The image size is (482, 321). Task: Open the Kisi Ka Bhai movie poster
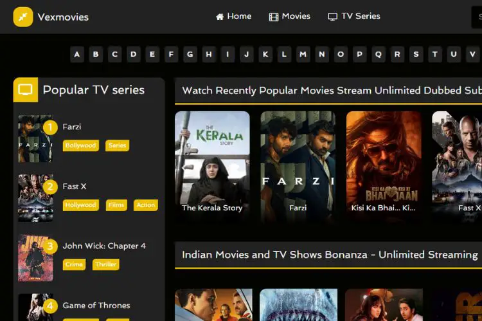click(384, 166)
